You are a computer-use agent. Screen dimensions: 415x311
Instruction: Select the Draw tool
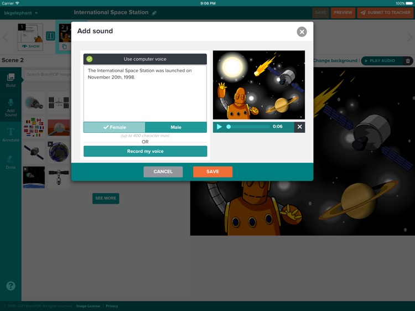pyautogui.click(x=11, y=162)
